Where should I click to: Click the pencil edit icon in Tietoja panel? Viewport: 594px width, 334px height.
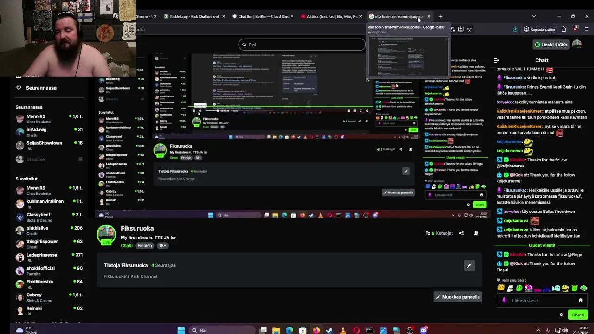(x=469, y=265)
